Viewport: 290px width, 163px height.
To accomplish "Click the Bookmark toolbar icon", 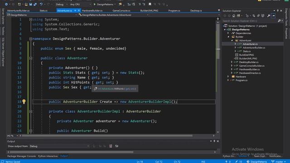I will pyautogui.click(x=150, y=4).
